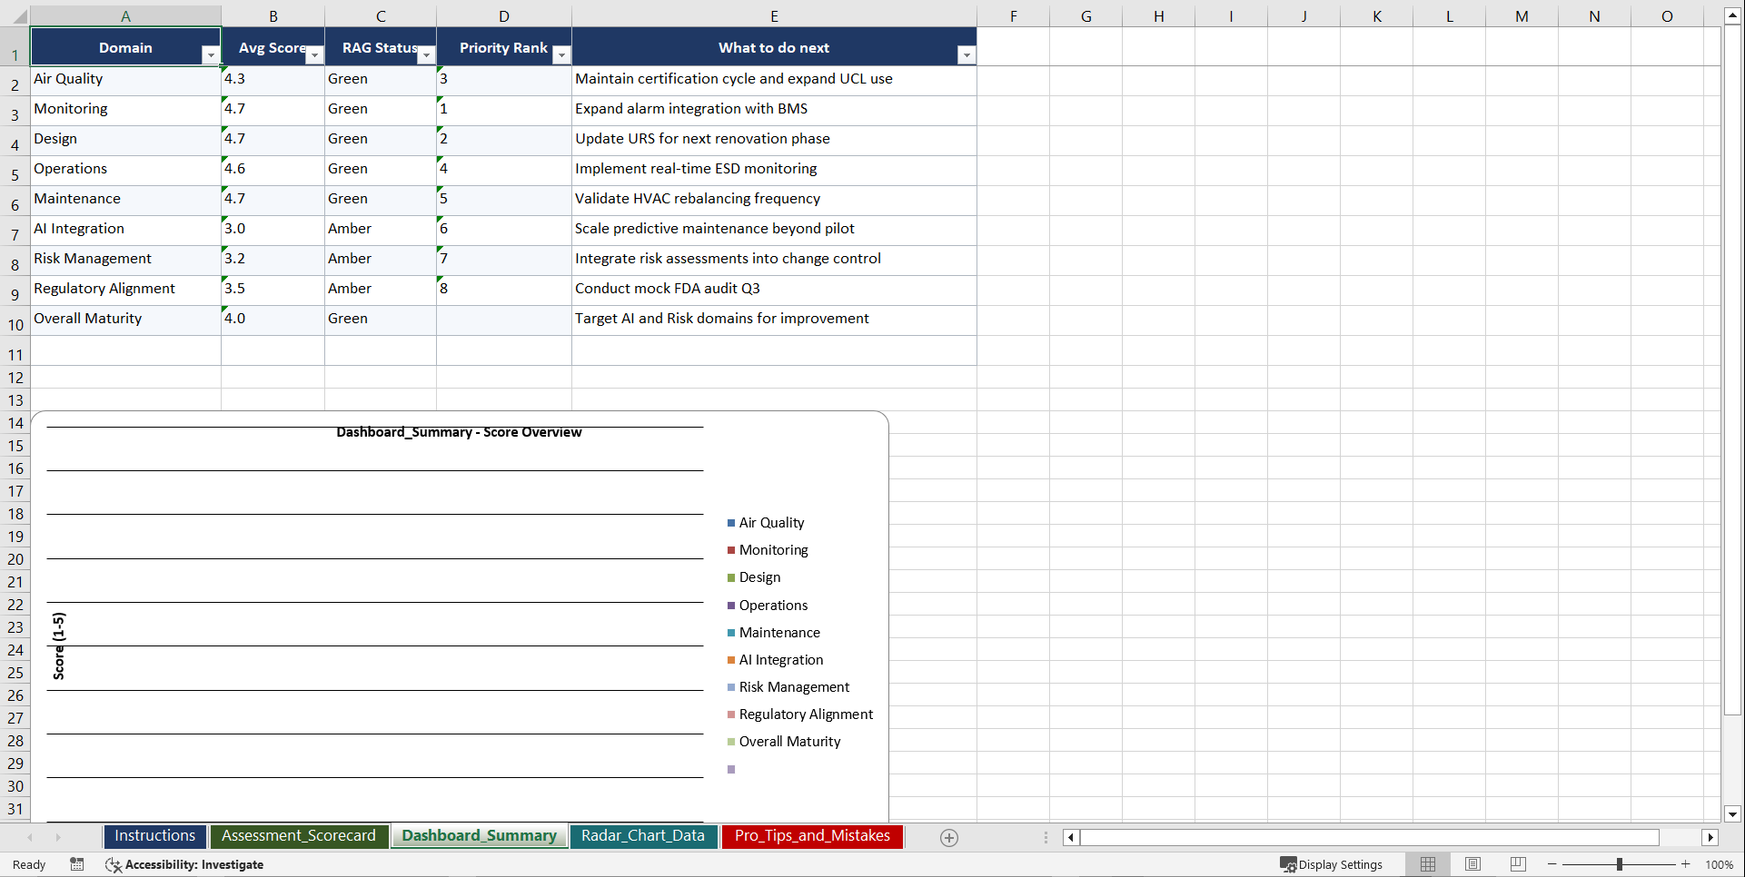The image size is (1745, 877).
Task: Zoom out using the minus icon
Action: click(x=1551, y=864)
